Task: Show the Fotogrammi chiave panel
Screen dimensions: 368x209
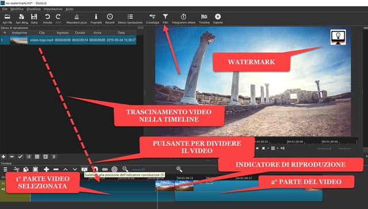Action: [183, 19]
